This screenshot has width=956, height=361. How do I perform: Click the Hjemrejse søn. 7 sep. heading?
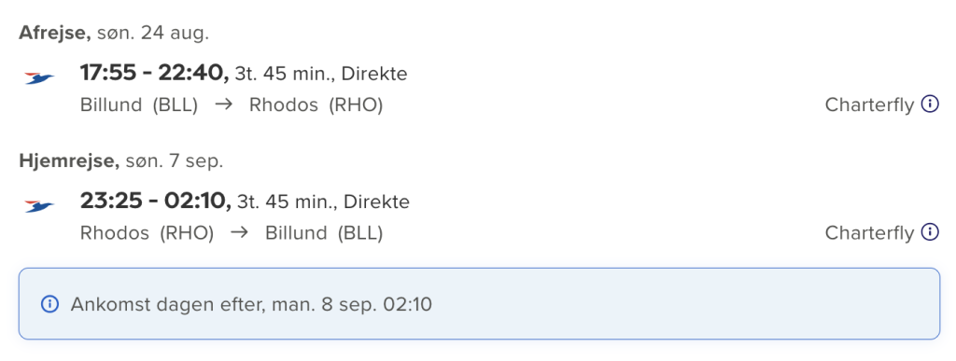121,160
